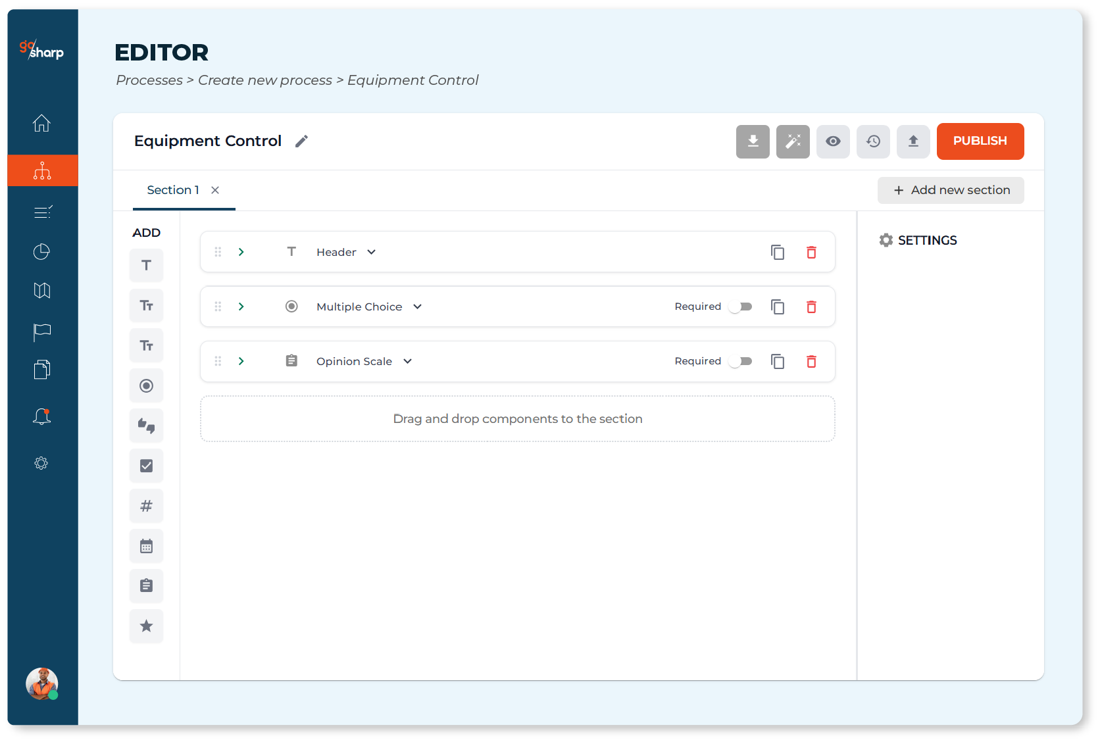The image size is (1100, 742).
Task: Select the Section 1 tab
Action: [173, 190]
